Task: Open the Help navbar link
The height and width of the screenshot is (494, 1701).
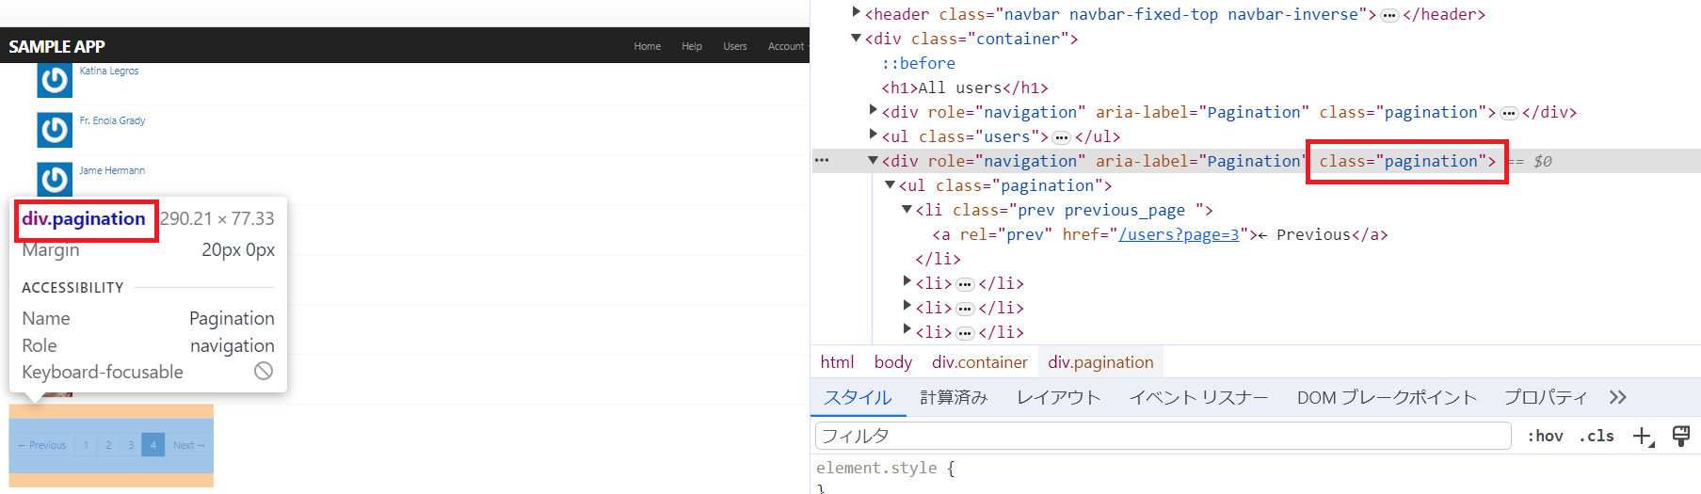Action: click(x=692, y=46)
